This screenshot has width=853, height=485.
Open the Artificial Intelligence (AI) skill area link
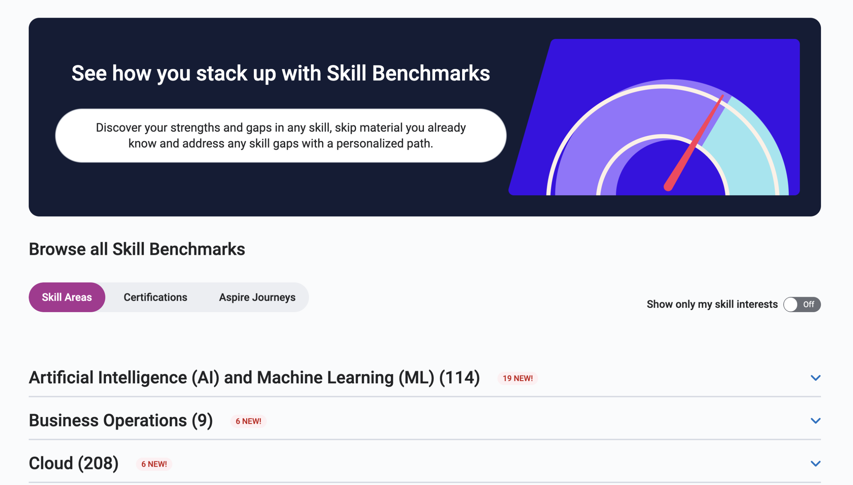[x=255, y=377]
